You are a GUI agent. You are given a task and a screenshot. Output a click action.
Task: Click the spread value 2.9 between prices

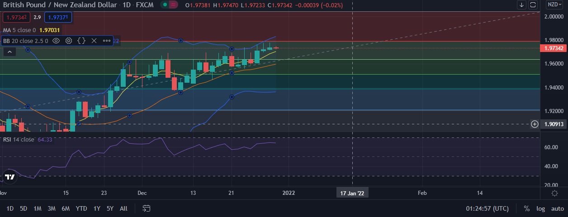(37, 17)
